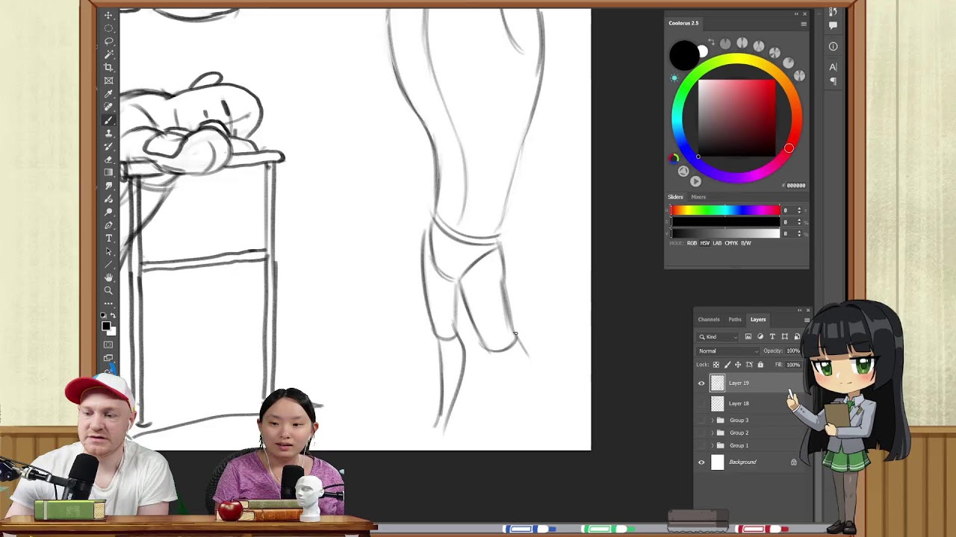Select the Eyedropper tool
The width and height of the screenshot is (956, 537).
108,94
